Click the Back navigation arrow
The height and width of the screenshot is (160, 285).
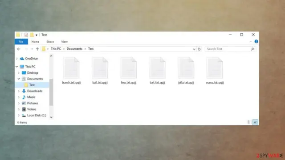pos(19,49)
